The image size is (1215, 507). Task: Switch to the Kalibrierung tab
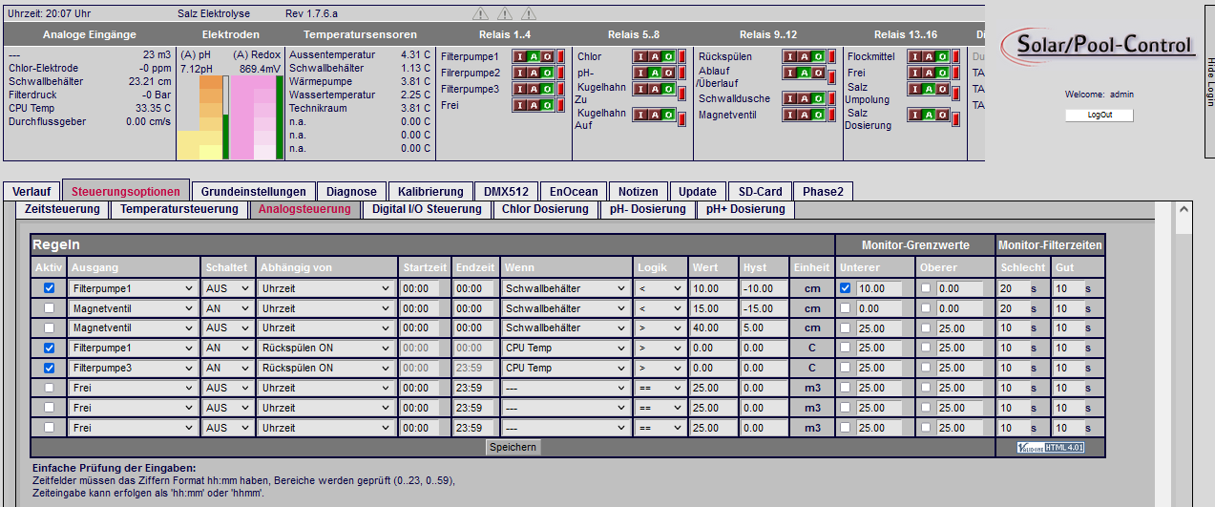[430, 191]
